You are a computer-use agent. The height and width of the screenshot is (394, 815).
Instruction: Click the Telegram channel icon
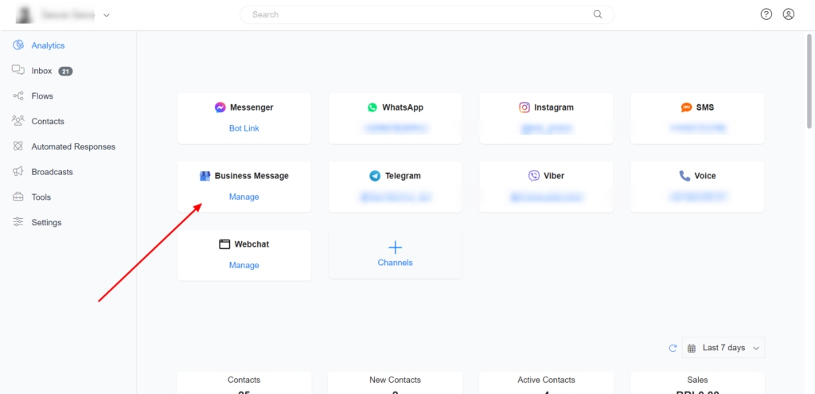point(375,176)
